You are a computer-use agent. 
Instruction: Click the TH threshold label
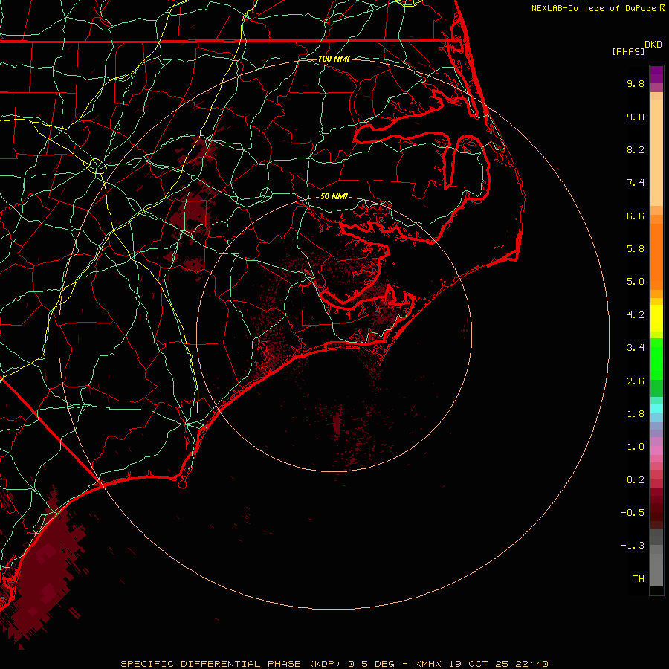(x=639, y=579)
